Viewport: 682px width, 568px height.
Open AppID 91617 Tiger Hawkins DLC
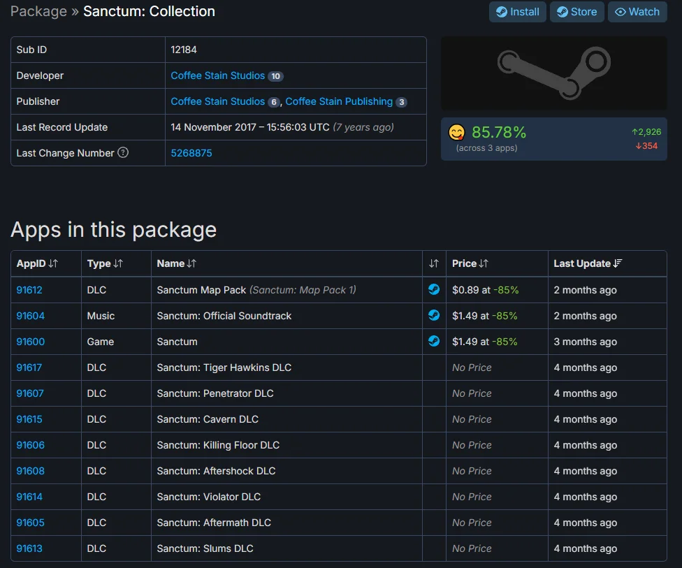29,367
